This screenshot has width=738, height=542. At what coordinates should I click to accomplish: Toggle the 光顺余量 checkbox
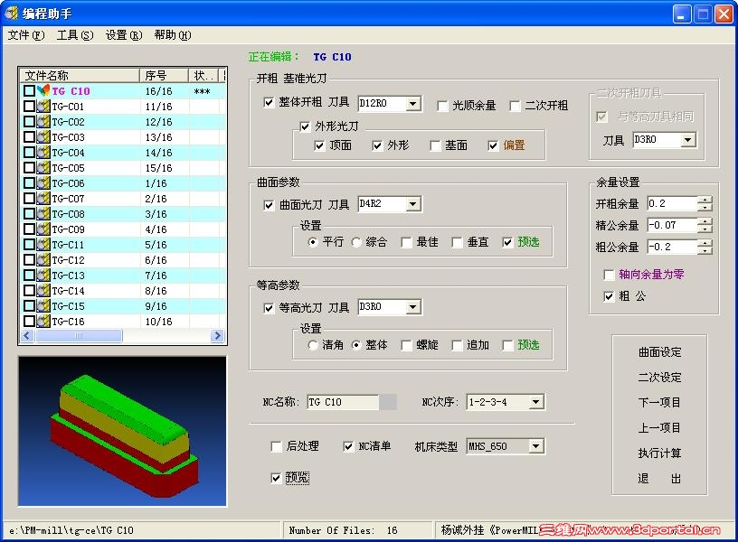(x=441, y=105)
